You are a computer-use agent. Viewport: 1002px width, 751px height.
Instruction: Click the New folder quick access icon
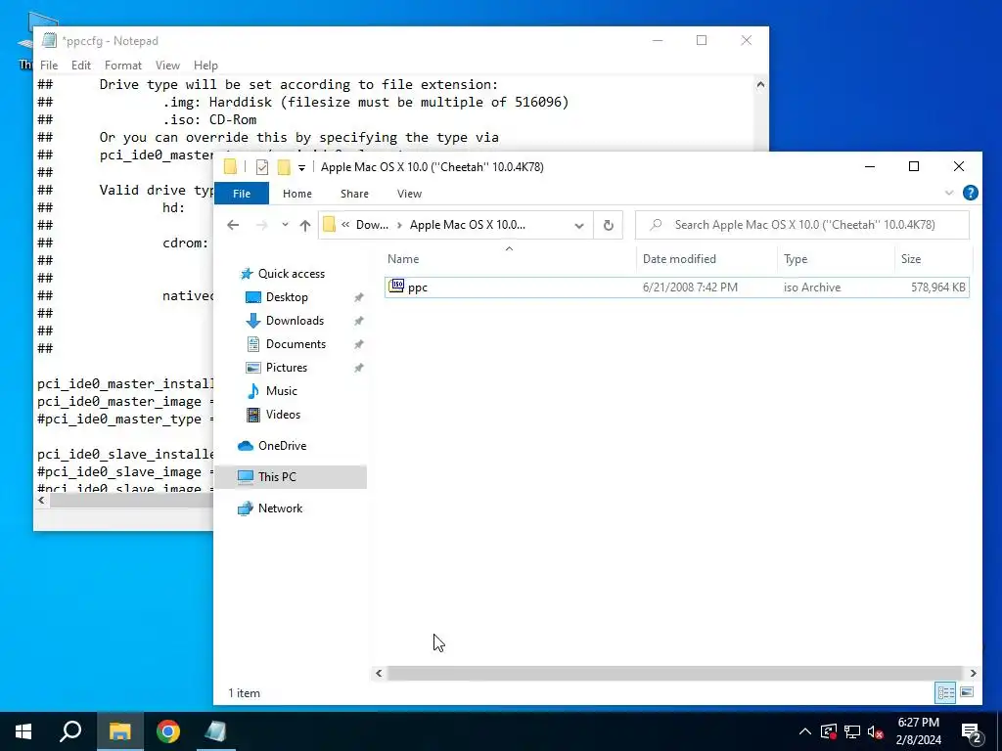[284, 167]
